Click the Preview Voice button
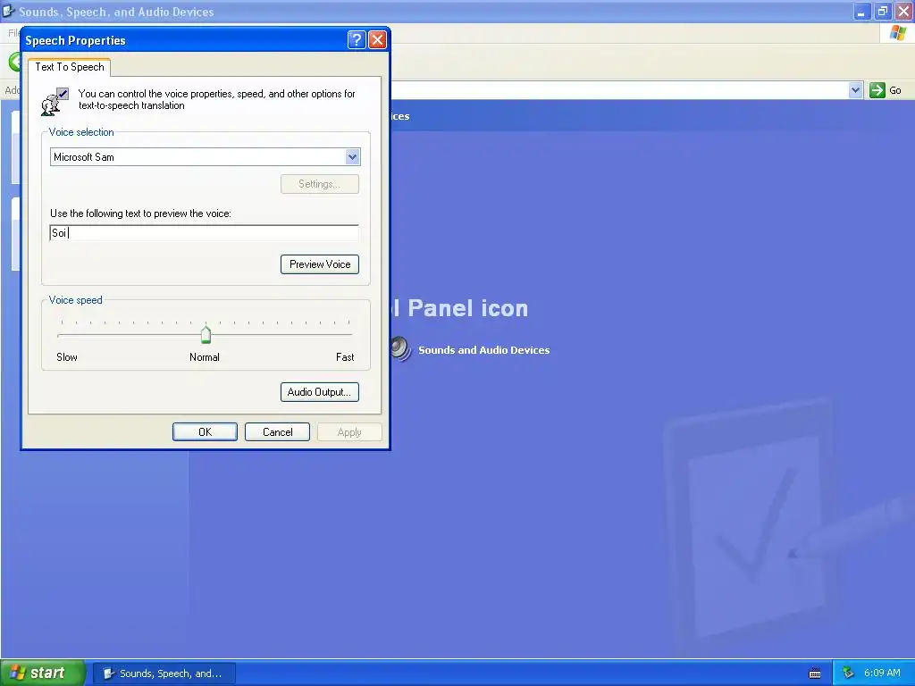Screen dimensions: 915x686 [320, 264]
